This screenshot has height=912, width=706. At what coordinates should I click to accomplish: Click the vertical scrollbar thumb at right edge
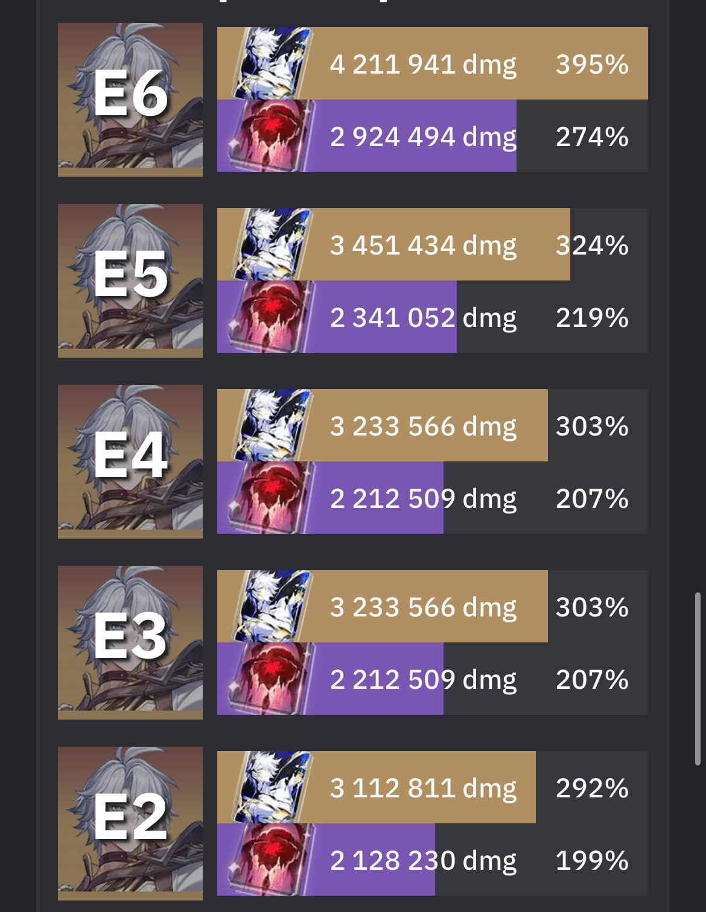698,679
